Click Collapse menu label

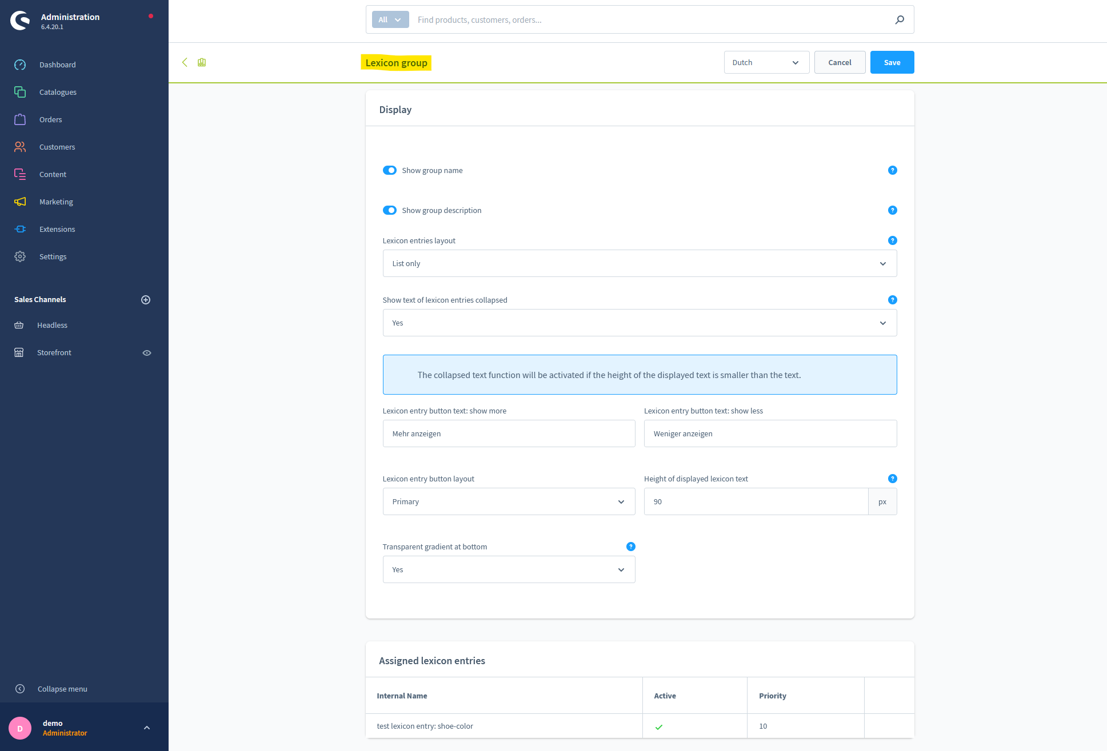[x=62, y=689]
